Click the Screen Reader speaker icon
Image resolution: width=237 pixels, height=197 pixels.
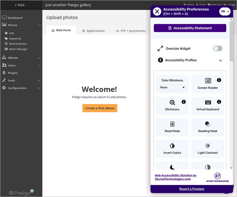208,81
